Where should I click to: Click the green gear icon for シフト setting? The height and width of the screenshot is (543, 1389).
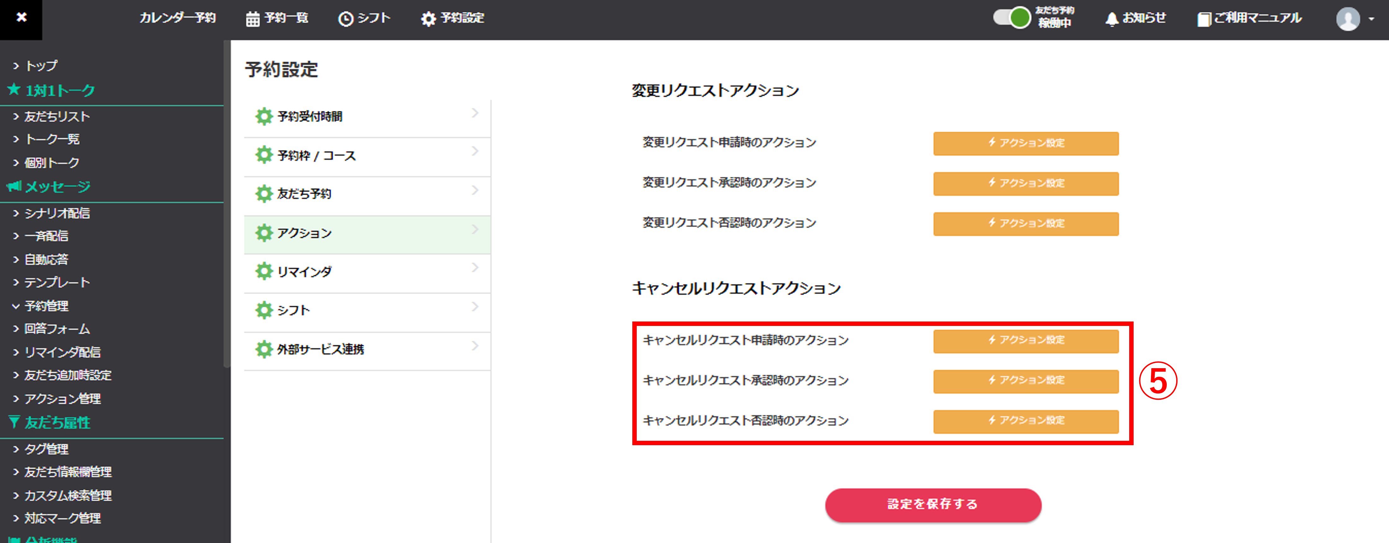(264, 310)
